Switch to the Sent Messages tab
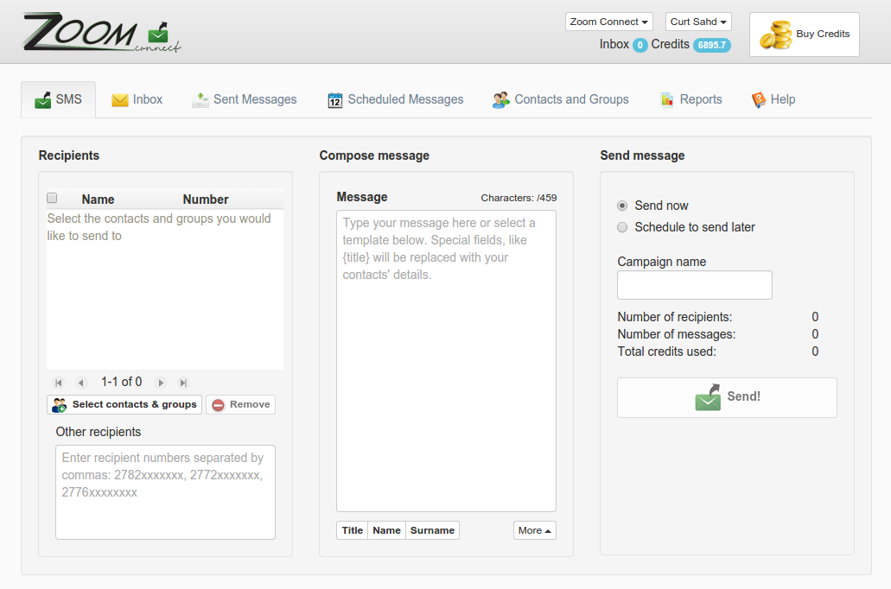This screenshot has width=891, height=589. click(244, 99)
